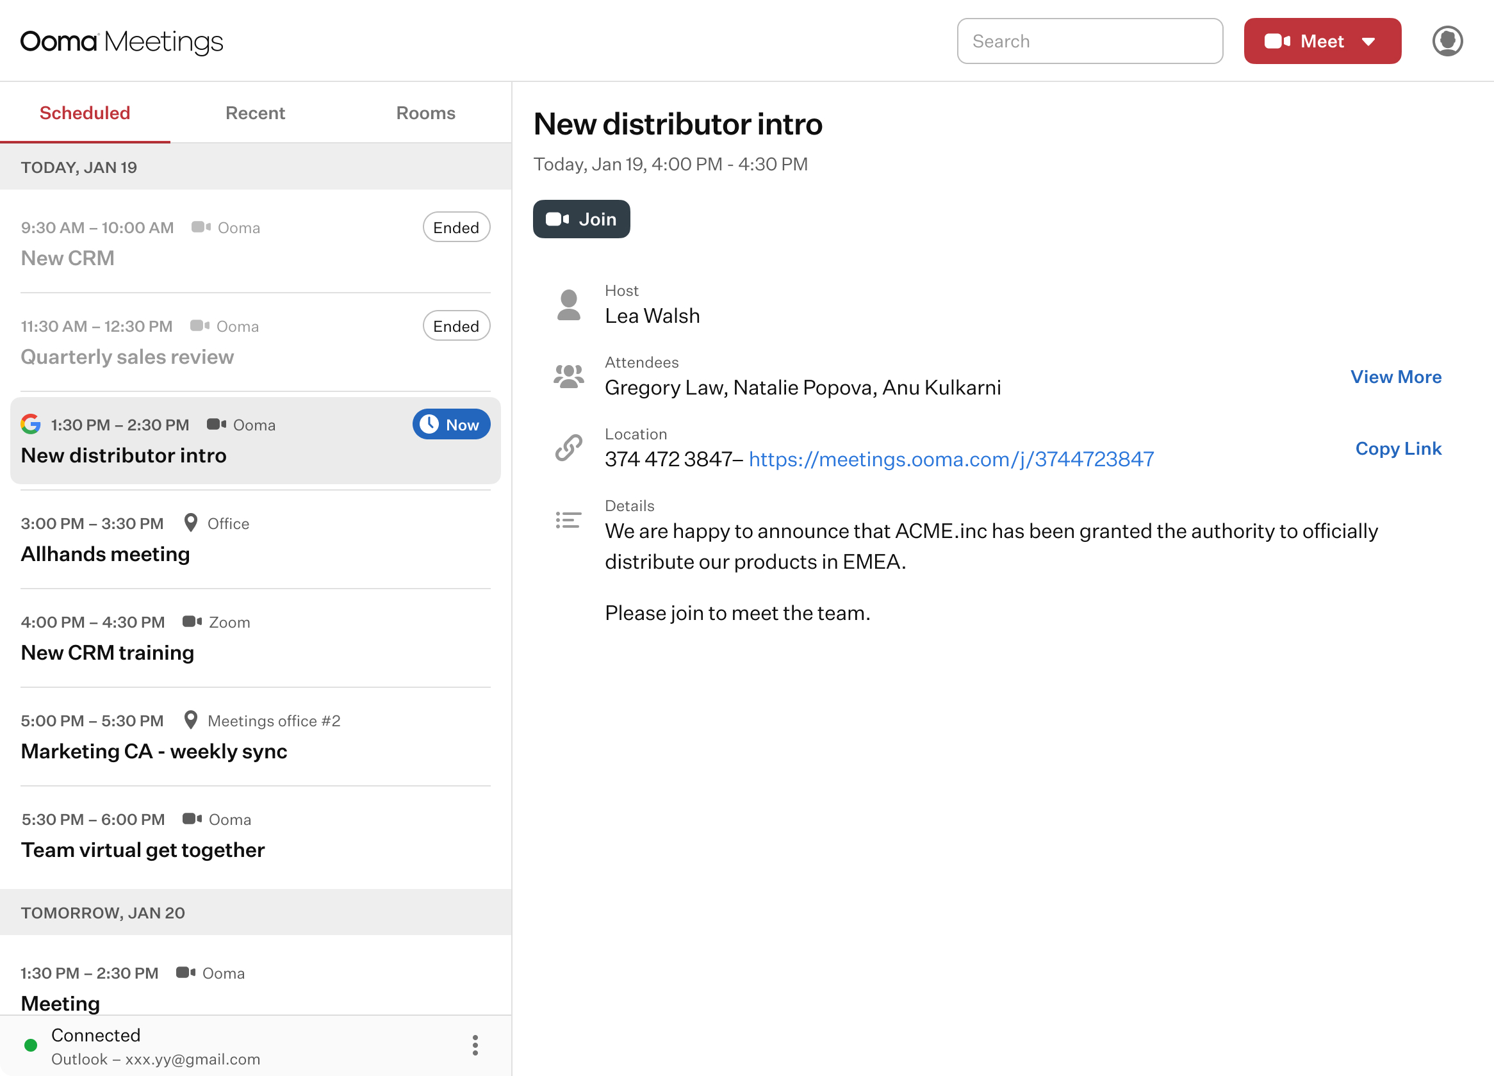Click Copy Link for the meeting
Image resolution: width=1494 pixels, height=1076 pixels.
click(x=1398, y=448)
